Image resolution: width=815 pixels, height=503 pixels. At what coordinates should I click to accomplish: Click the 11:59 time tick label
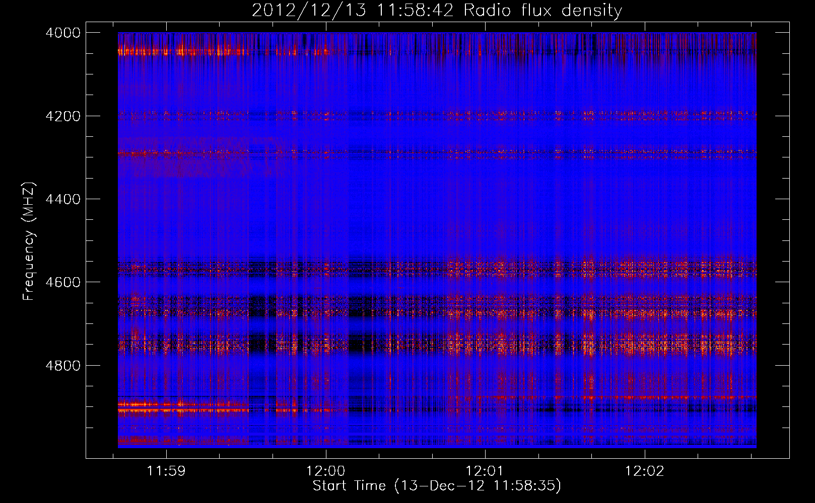point(166,471)
